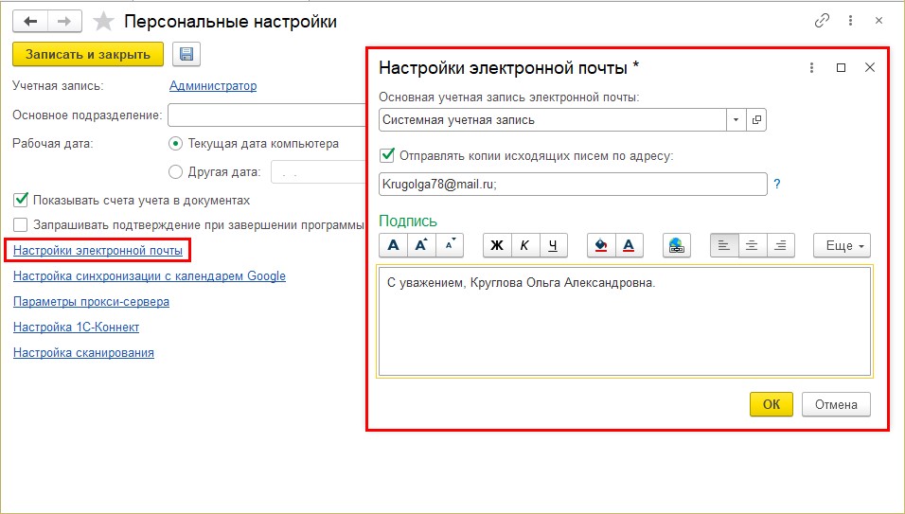Click the Другая дата date field
This screenshot has width=905, height=514.
click(x=319, y=172)
